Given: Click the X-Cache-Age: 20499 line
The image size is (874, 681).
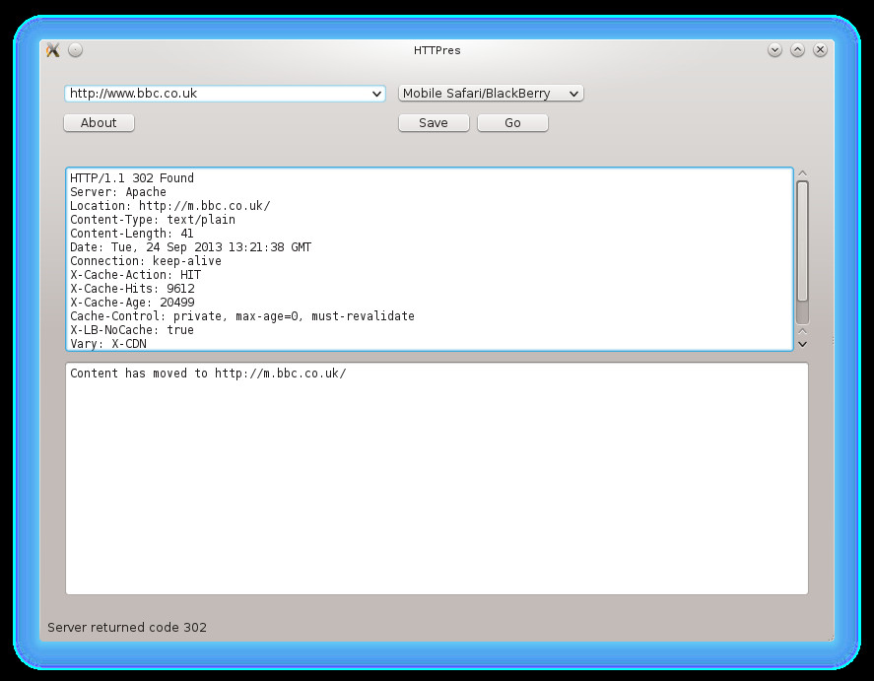Looking at the screenshot, I should click(132, 303).
